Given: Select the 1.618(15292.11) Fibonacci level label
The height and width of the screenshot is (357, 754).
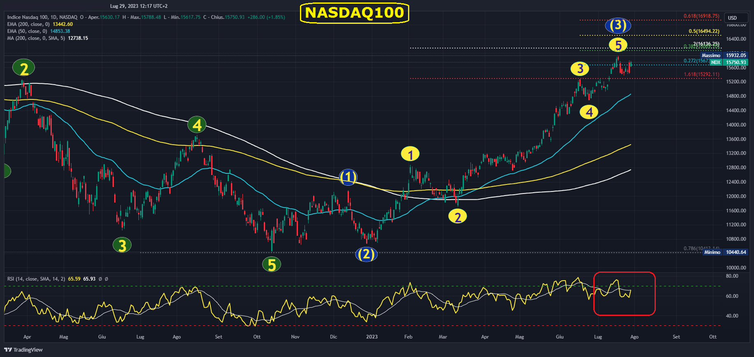Looking at the screenshot, I should 701,74.
